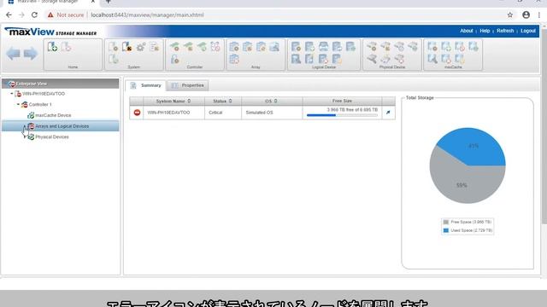Click the lock icon in the Controller group
The image size is (547, 307).
click(174, 59)
